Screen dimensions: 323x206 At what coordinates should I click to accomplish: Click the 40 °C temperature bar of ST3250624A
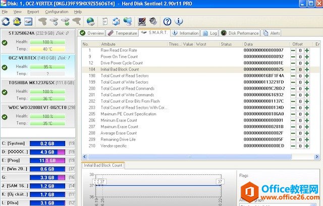pos(47,49)
